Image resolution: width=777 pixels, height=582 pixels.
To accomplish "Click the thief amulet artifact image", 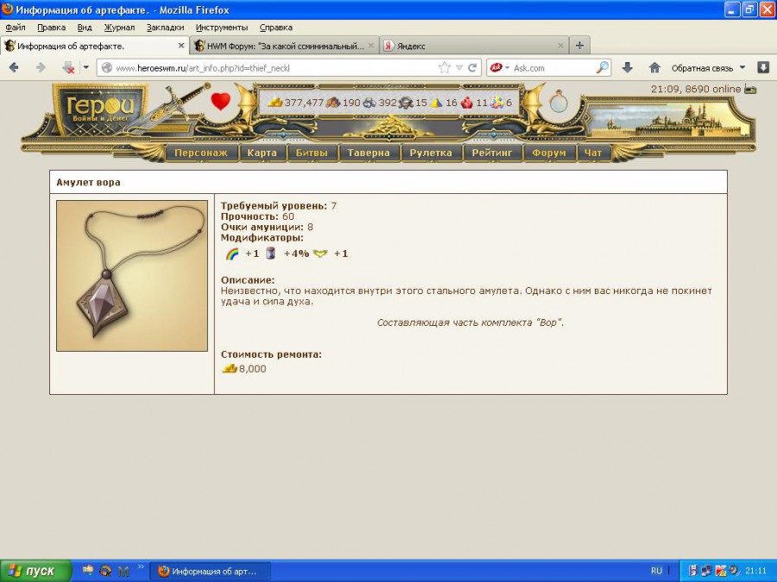I will click(132, 276).
